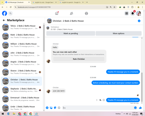Open the emoji picker in message box
Viewport: 145px width, 116px height.
coord(135,108)
